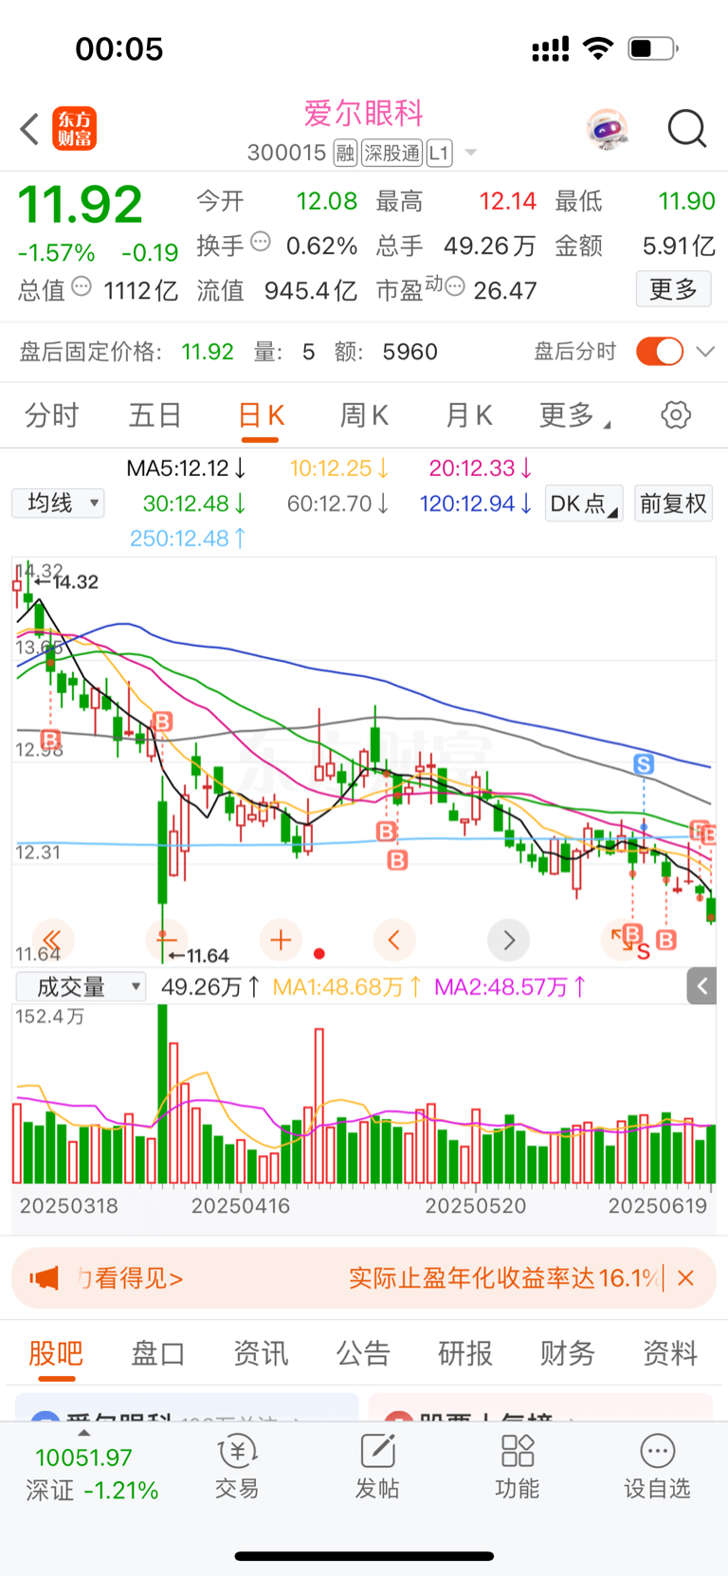
Task: Collapse side panel gray arrow tab
Action: click(701, 986)
